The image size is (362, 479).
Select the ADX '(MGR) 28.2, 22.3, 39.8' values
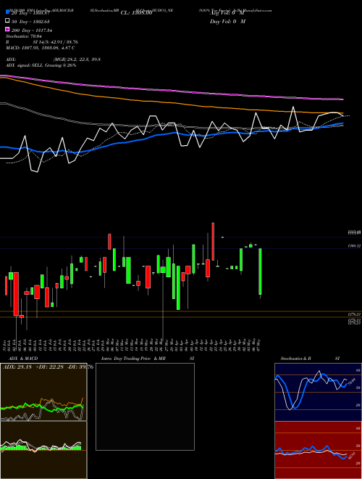coord(77,60)
